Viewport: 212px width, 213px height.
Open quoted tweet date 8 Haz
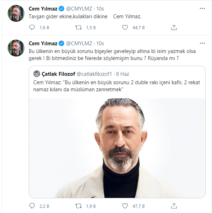pos(122,74)
